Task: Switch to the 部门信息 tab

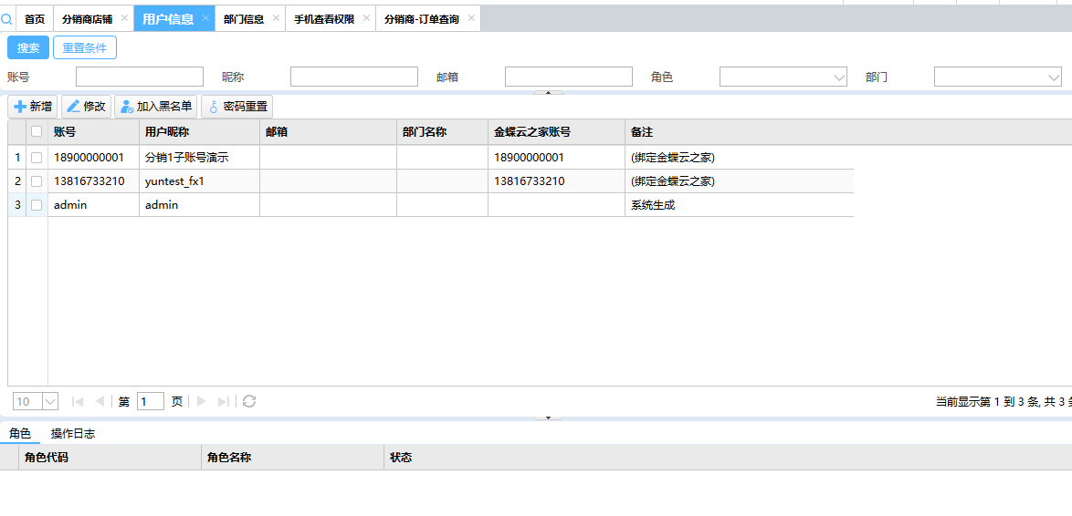Action: tap(244, 18)
